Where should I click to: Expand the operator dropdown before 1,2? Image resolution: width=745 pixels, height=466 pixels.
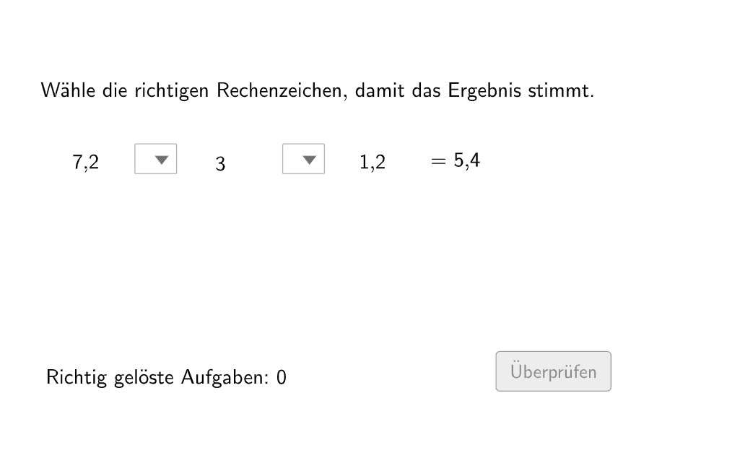point(303,159)
